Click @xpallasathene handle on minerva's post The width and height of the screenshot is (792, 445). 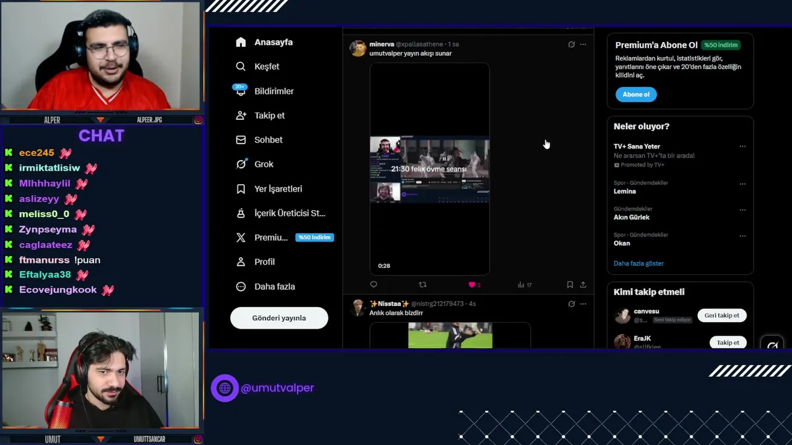421,44
